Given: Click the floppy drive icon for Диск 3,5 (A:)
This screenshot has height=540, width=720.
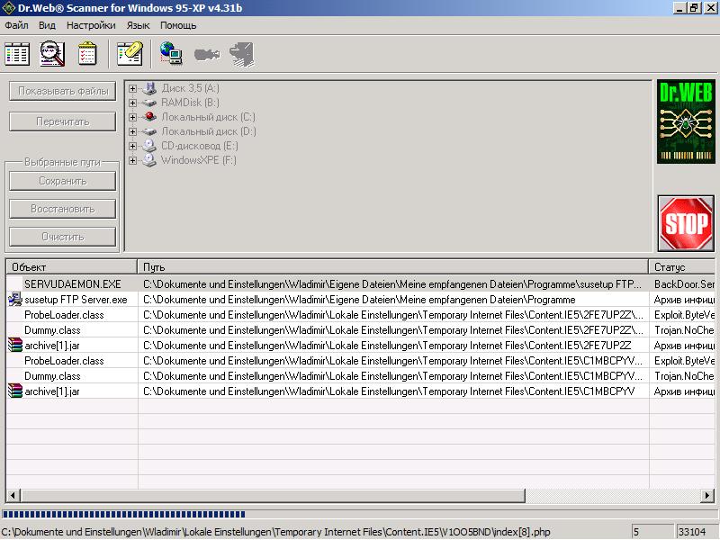Looking at the screenshot, I should point(149,88).
